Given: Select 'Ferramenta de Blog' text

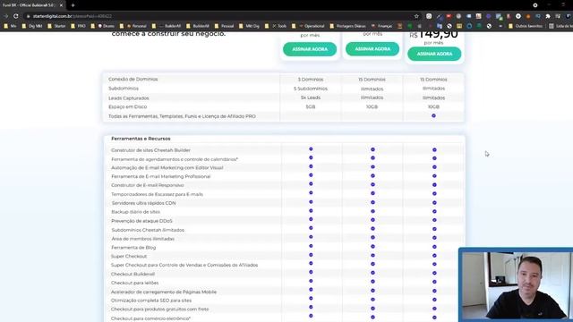Looking at the screenshot, I should coord(133,248).
